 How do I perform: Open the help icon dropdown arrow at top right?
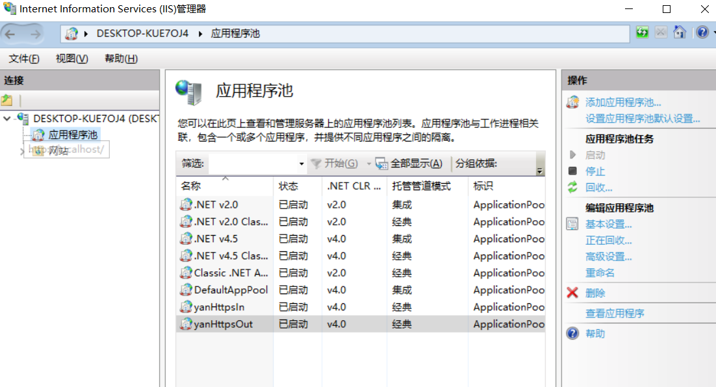click(713, 32)
